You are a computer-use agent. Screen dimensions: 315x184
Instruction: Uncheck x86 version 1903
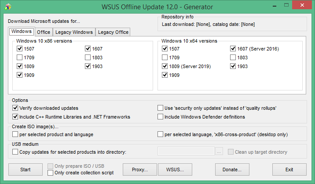[x=88, y=66]
